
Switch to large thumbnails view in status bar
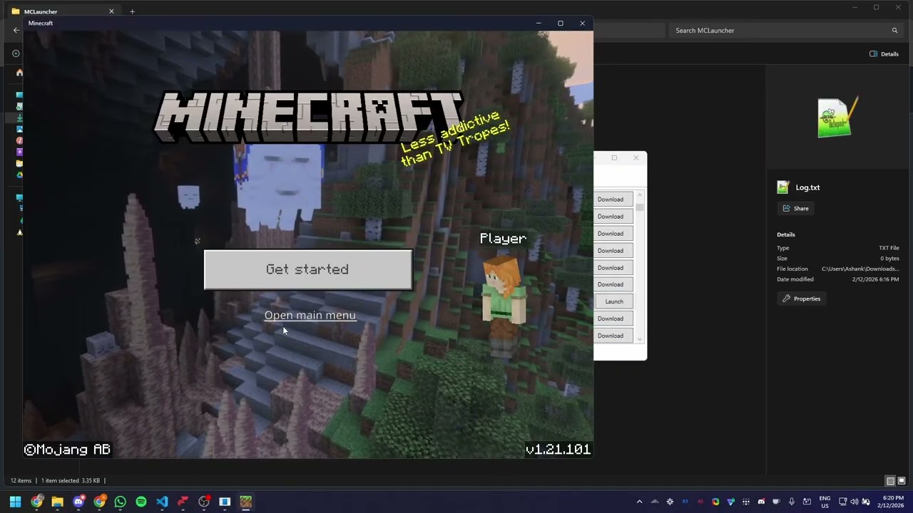(x=902, y=481)
